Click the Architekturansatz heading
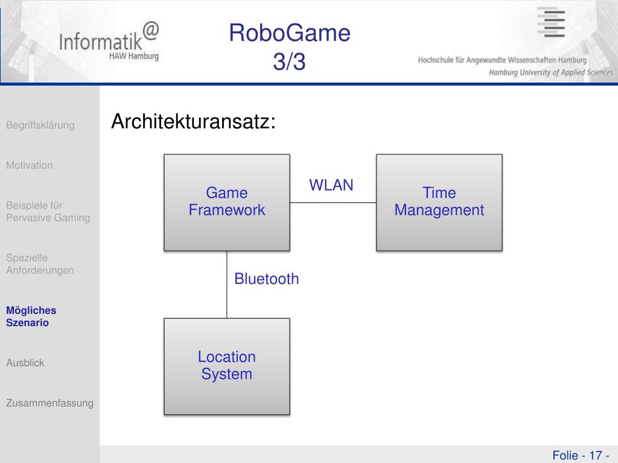 click(193, 121)
